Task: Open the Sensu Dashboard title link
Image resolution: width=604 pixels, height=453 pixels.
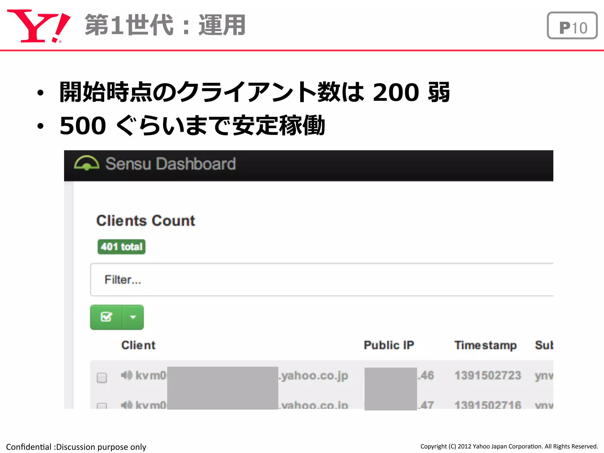Action: [x=171, y=164]
